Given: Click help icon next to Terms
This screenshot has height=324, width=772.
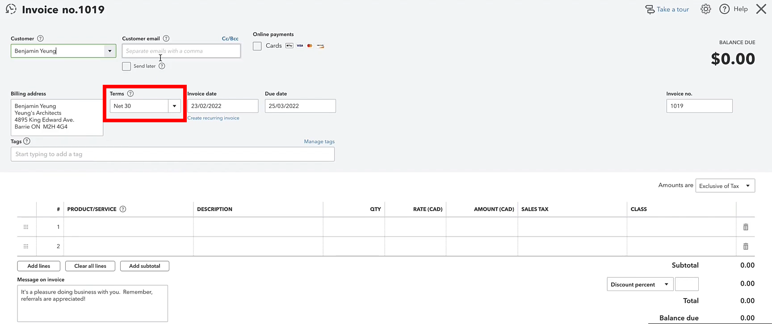Looking at the screenshot, I should pyautogui.click(x=130, y=94).
